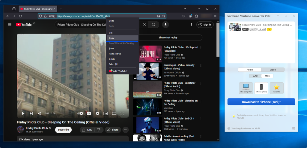Open Softorino settings sliders icon
This screenshot has height=148, width=307.
[x=294, y=128]
